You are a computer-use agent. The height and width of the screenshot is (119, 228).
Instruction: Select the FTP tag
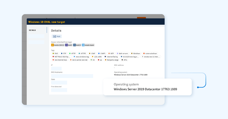(x=63, y=54)
